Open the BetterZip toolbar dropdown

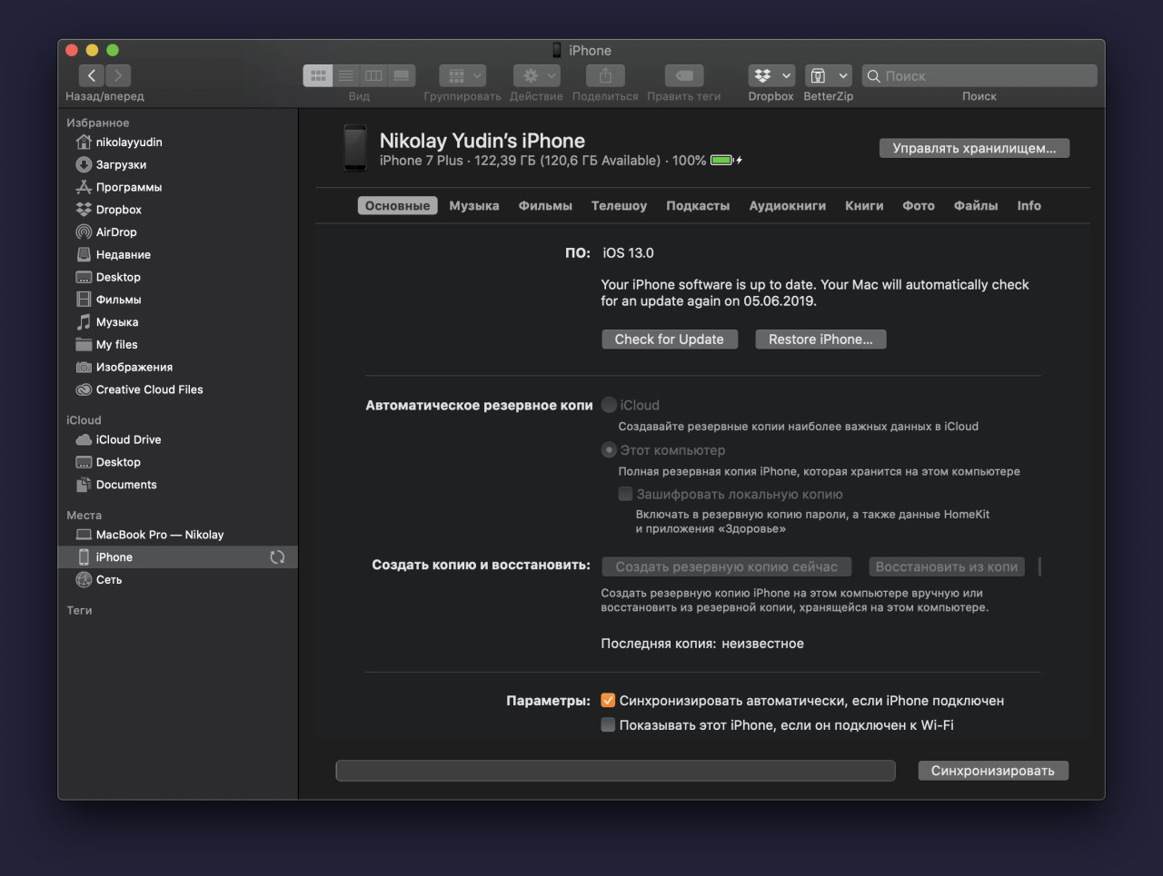coord(828,75)
